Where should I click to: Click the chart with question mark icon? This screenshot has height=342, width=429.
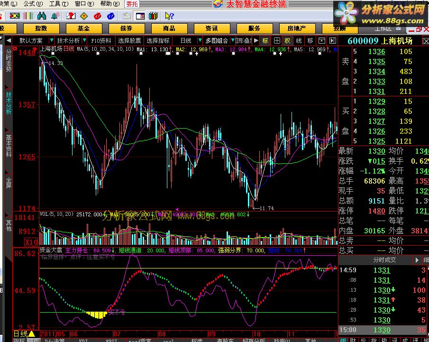71,16
